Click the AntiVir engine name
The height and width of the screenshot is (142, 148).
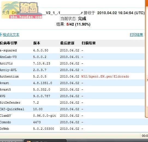6,63
